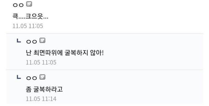
Task: Click the word 않아! ending the first reply
Action: point(97,53)
